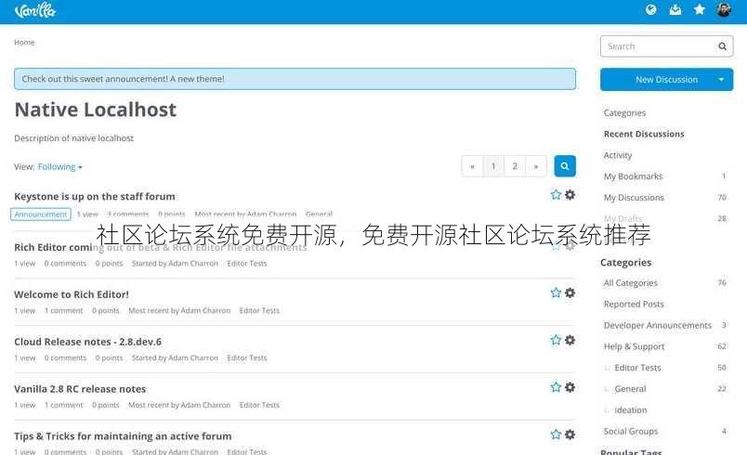747x455 pixels.
Task: Click the Announcement tag on Keystone discussion
Action: [41, 214]
